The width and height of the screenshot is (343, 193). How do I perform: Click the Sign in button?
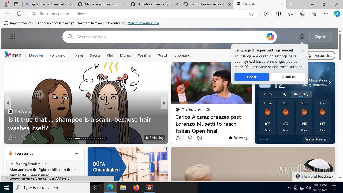(x=320, y=37)
